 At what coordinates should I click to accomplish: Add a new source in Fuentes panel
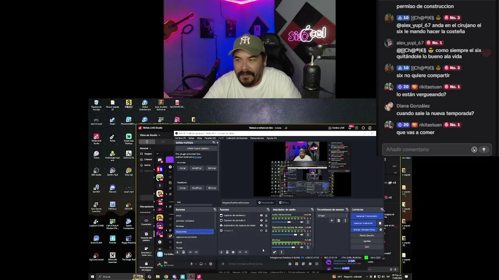point(221,252)
